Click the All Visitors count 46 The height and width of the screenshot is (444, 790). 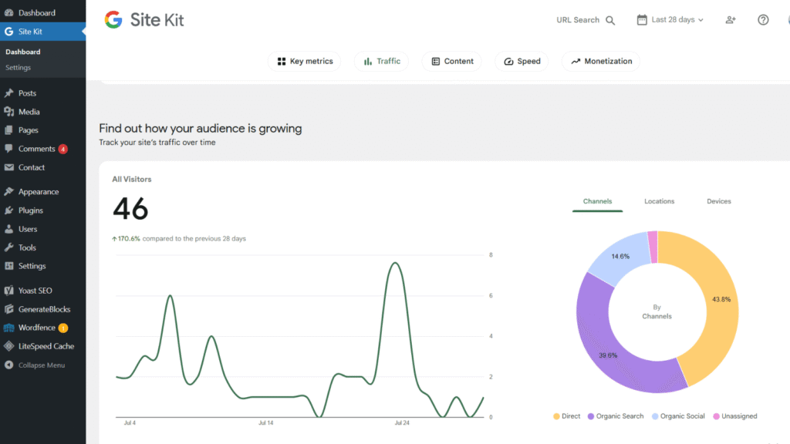coord(130,209)
